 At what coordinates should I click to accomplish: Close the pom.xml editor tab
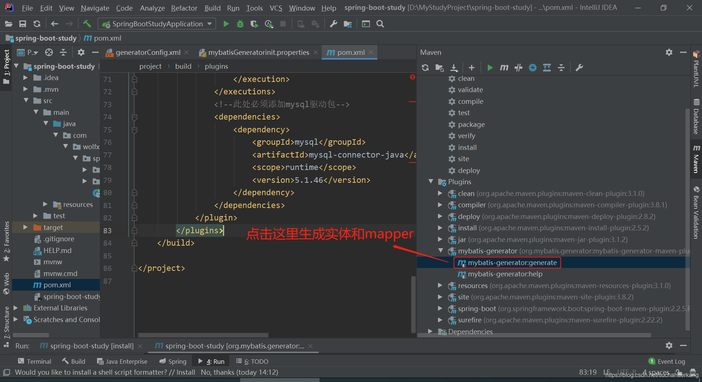pos(371,52)
